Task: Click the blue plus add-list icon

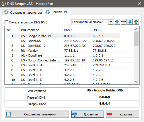Action: point(117,22)
